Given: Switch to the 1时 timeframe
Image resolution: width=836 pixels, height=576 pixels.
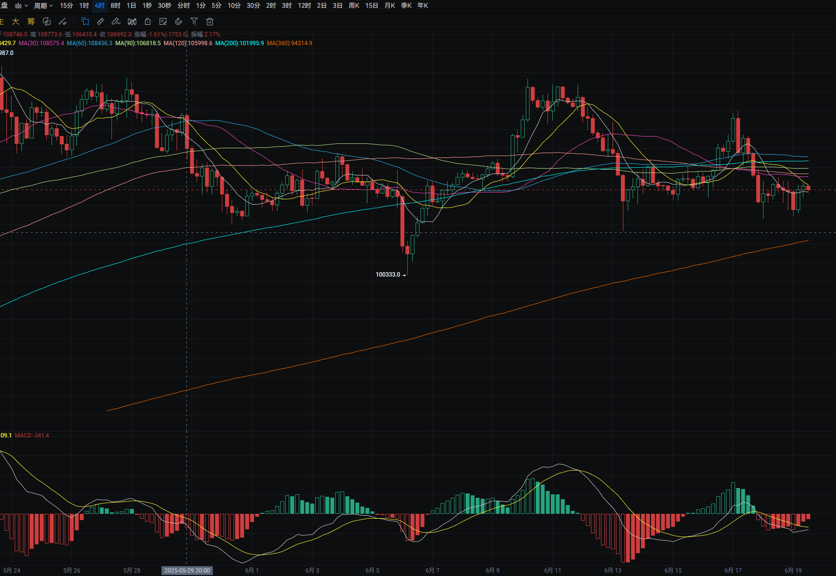Looking at the screenshot, I should click(x=84, y=6).
